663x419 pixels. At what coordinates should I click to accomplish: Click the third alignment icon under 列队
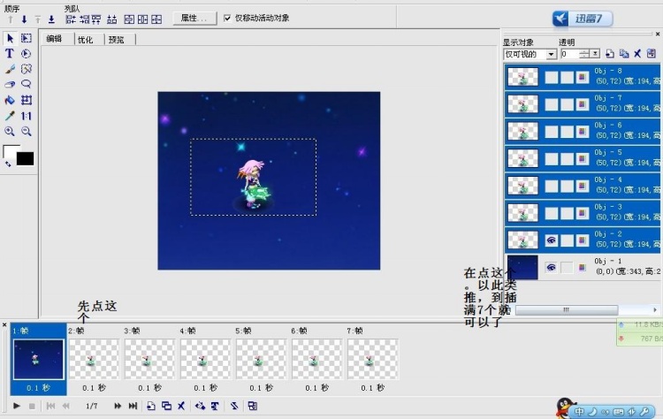tap(96, 19)
